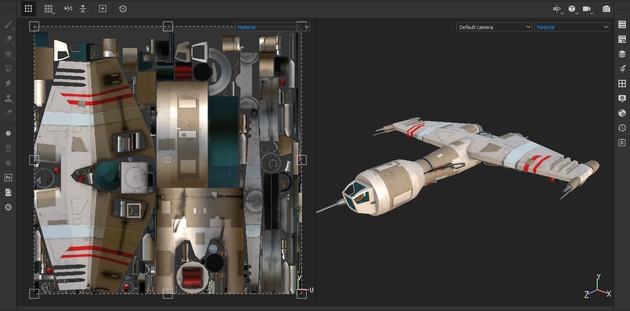
Task: Open the cube view mode dropdown
Action: (x=573, y=9)
